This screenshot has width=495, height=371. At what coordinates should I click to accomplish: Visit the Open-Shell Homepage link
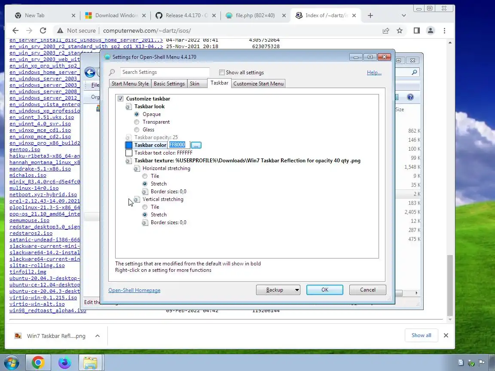134,290
